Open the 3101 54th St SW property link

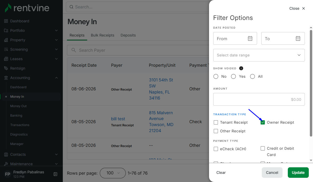161,89
